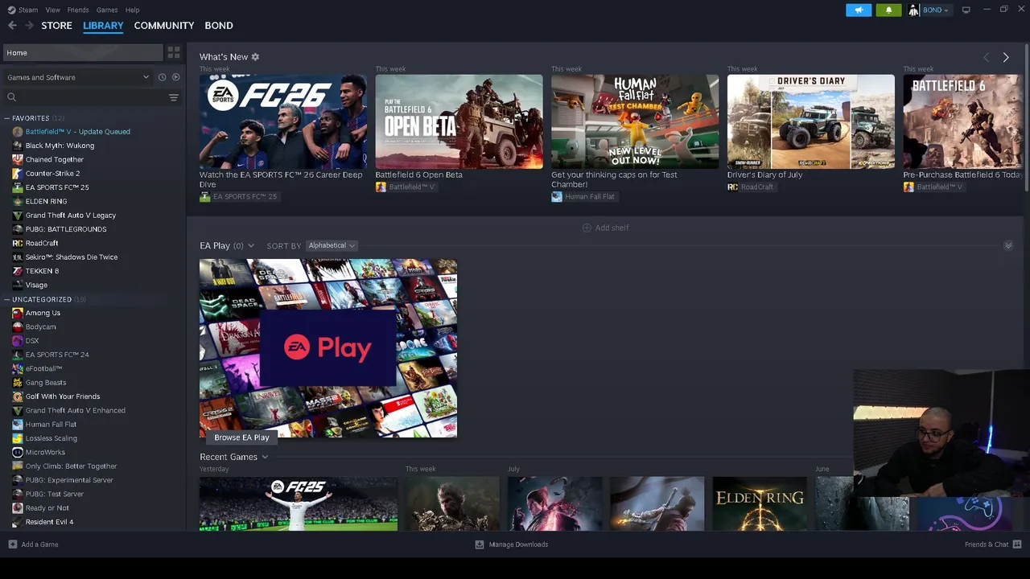Viewport: 1030px width, 579px height.
Task: Open Friends & Chat icon
Action: click(x=1017, y=544)
